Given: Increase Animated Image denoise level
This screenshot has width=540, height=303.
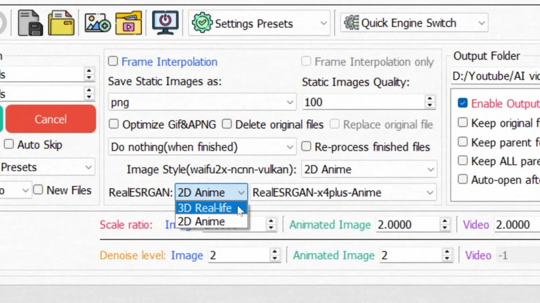Looking at the screenshot, I should tap(447, 251).
